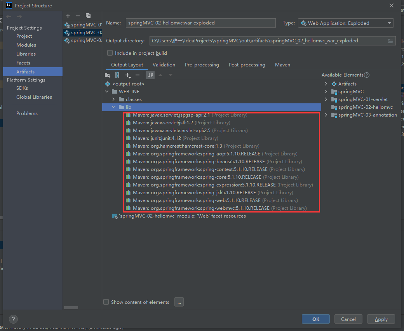Click the artifact Name input field
This screenshot has height=331, width=404.
(x=201, y=23)
